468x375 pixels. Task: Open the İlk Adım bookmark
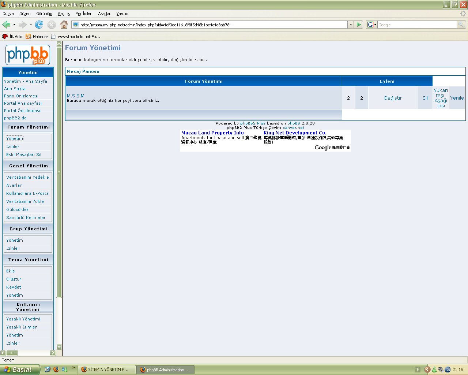tap(13, 36)
